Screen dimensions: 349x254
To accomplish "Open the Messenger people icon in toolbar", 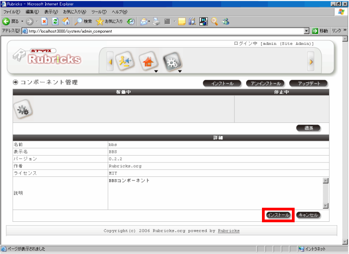I will click(225, 21).
